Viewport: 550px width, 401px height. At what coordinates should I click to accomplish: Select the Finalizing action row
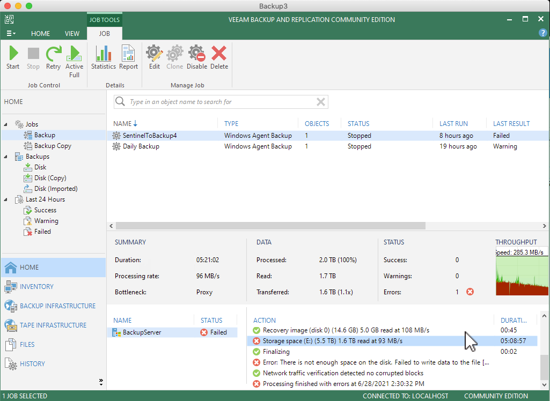click(x=392, y=352)
